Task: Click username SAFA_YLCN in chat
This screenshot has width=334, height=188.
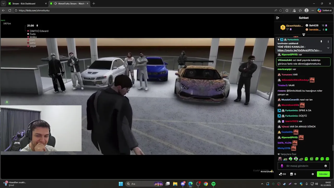Action: click(x=284, y=143)
